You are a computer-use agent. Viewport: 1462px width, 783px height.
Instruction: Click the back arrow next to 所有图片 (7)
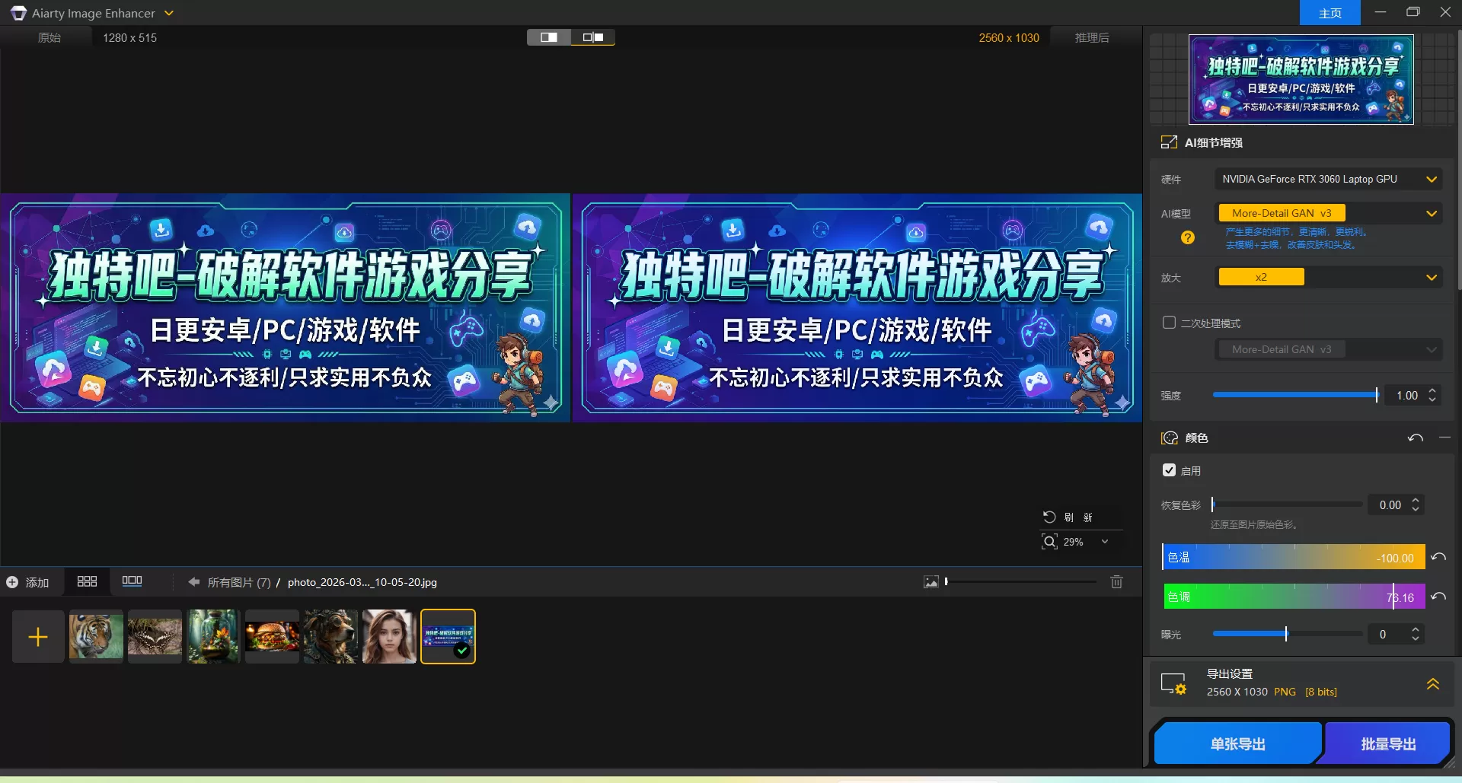195,581
